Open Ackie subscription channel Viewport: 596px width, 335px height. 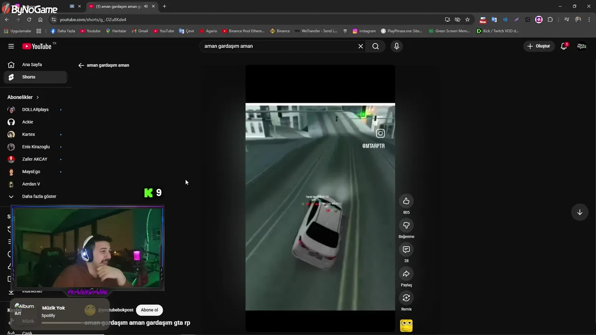click(35, 122)
